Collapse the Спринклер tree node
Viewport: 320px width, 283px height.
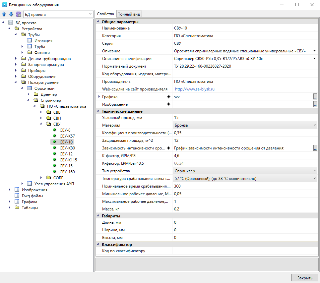(x=29, y=100)
